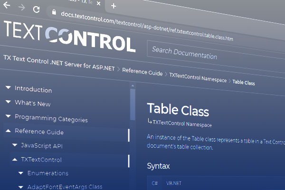Viewport: 285px width, 190px height.
Task: Expand the JavaScript API arrow
Action: [x=15, y=145]
